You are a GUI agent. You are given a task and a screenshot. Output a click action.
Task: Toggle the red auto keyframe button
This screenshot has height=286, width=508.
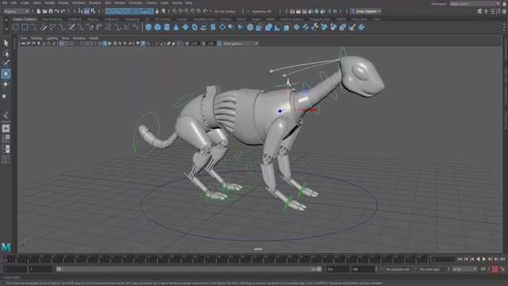click(495, 269)
